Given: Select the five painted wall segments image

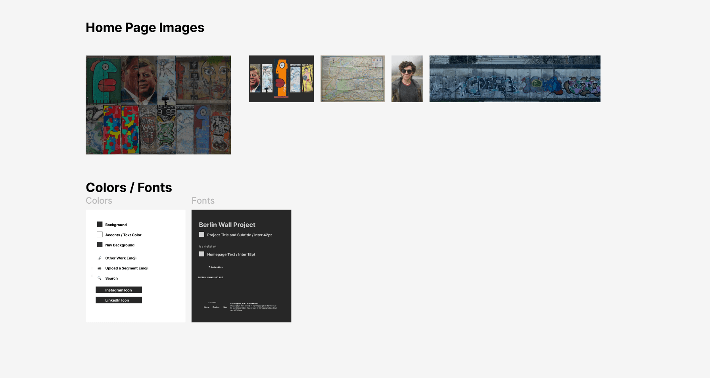Looking at the screenshot, I should click(x=281, y=79).
